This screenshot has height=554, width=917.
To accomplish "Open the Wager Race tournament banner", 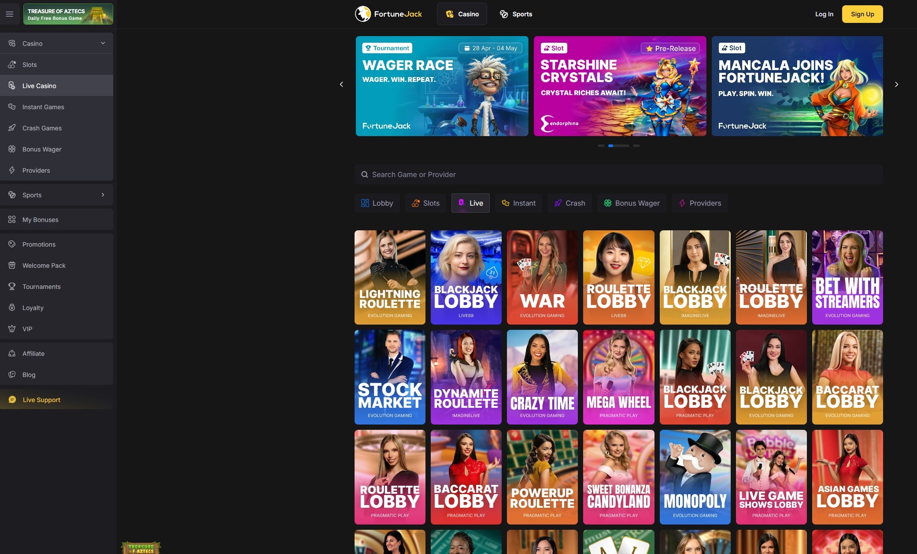I will click(x=442, y=86).
